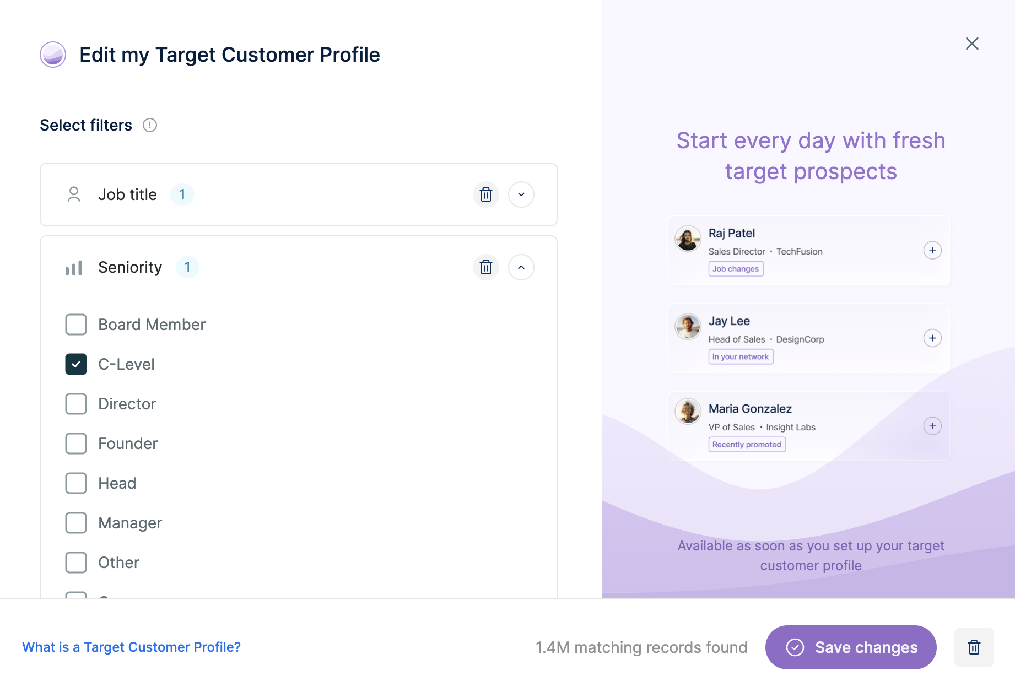Uncheck the C-Level checkbox
This screenshot has width=1015, height=692.
click(76, 364)
